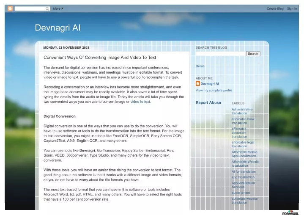Select the affordable legal translation label
Screen dimensions: 304x215
pos(243,144)
